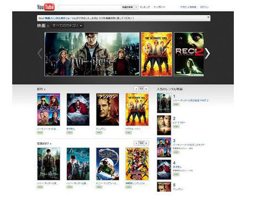Click the rank 3 party movie title link
256x200 pixels.
pos(188,145)
